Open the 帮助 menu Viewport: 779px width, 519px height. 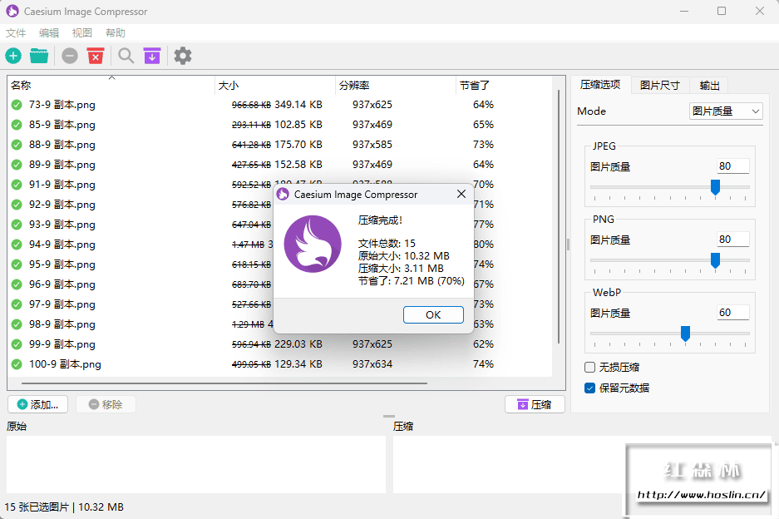coord(116,32)
